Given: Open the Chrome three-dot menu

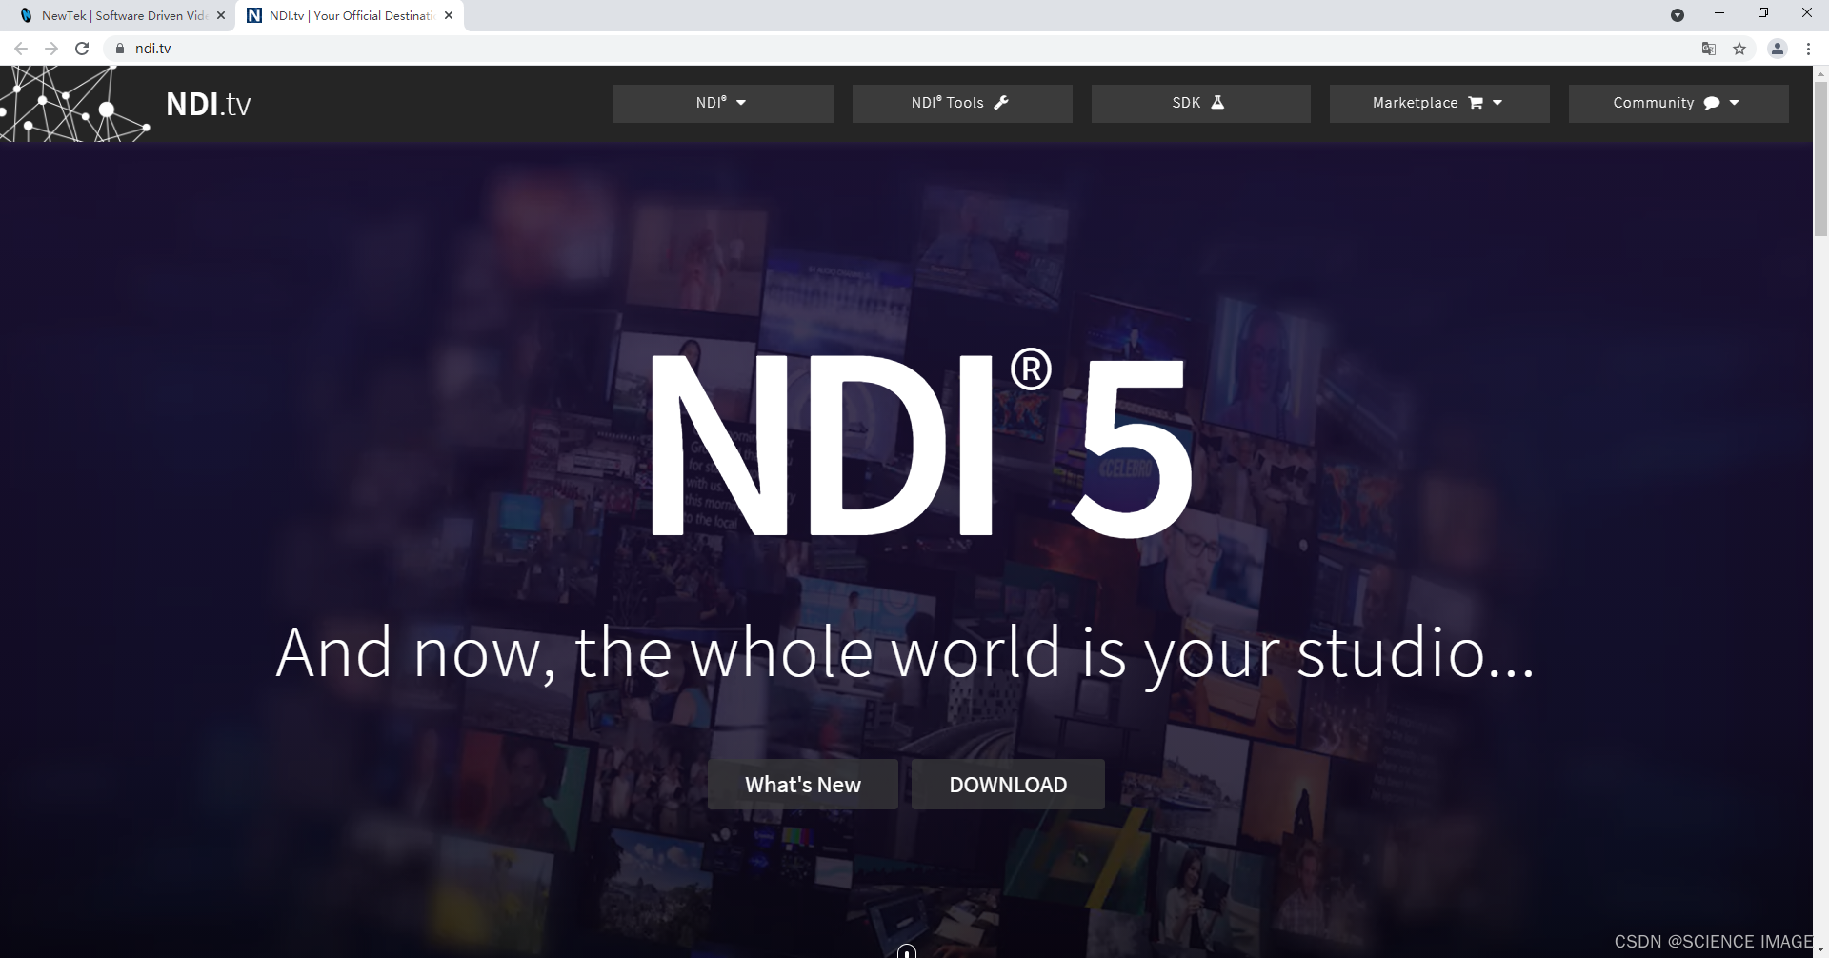Looking at the screenshot, I should [x=1808, y=49].
